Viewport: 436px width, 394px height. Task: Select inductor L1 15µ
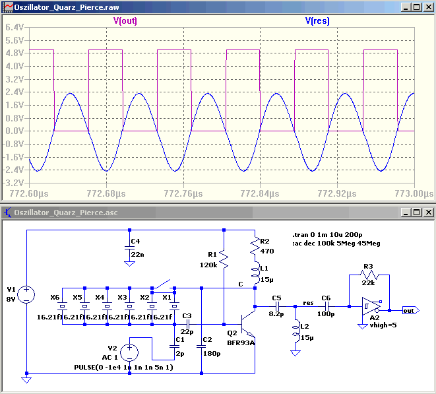(x=255, y=273)
